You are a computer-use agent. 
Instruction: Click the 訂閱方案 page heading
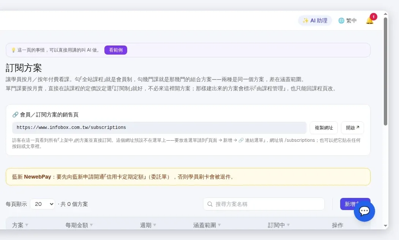24,68
